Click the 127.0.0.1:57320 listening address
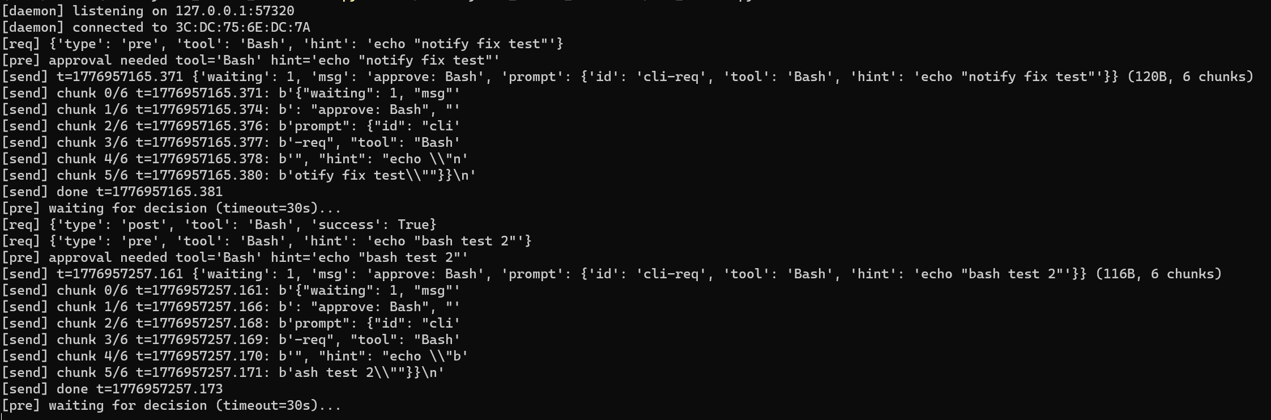Viewport: 1271px width, 420px height. click(x=234, y=11)
